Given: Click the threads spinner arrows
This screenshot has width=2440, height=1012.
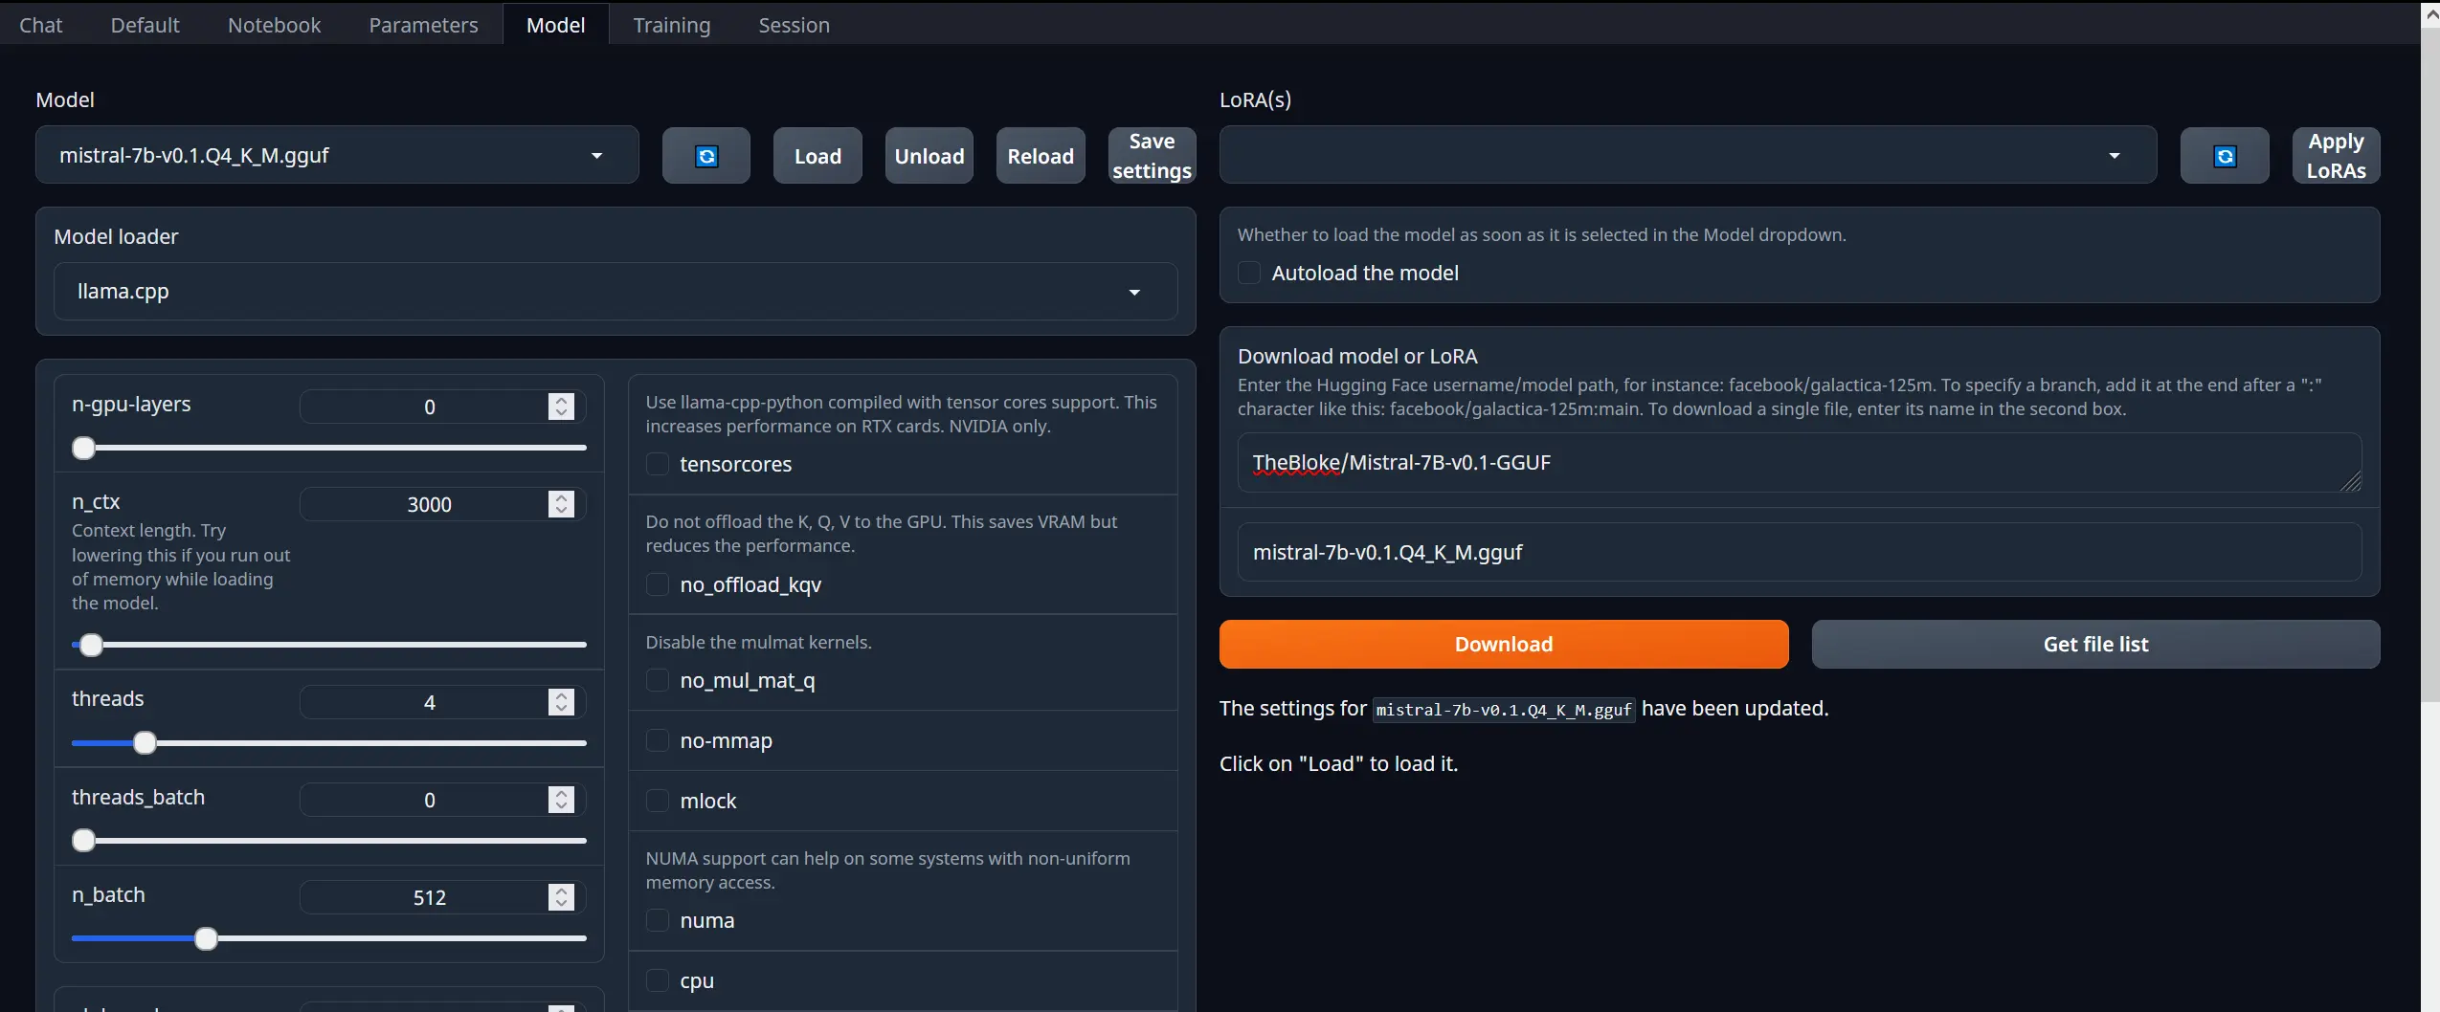Looking at the screenshot, I should tap(561, 702).
